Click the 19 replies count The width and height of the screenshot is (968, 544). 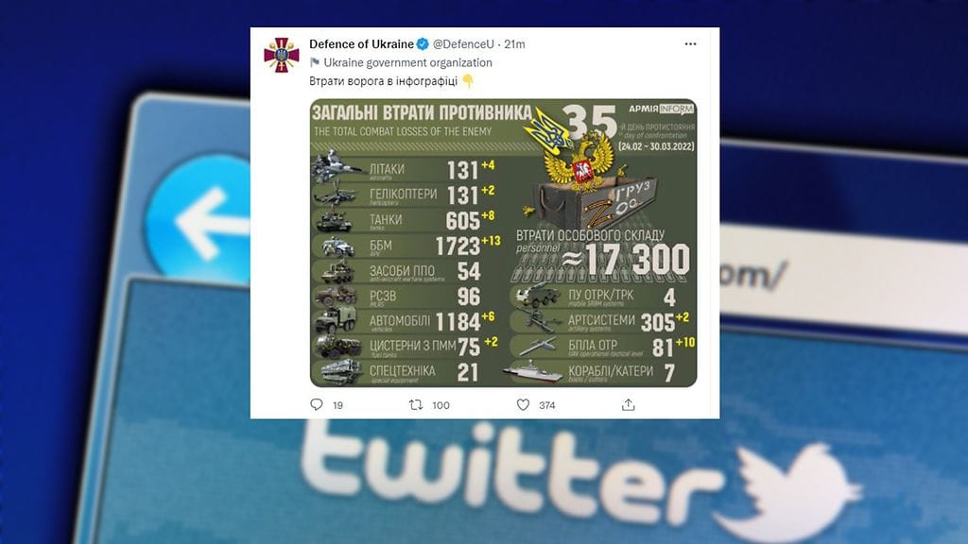(x=337, y=405)
